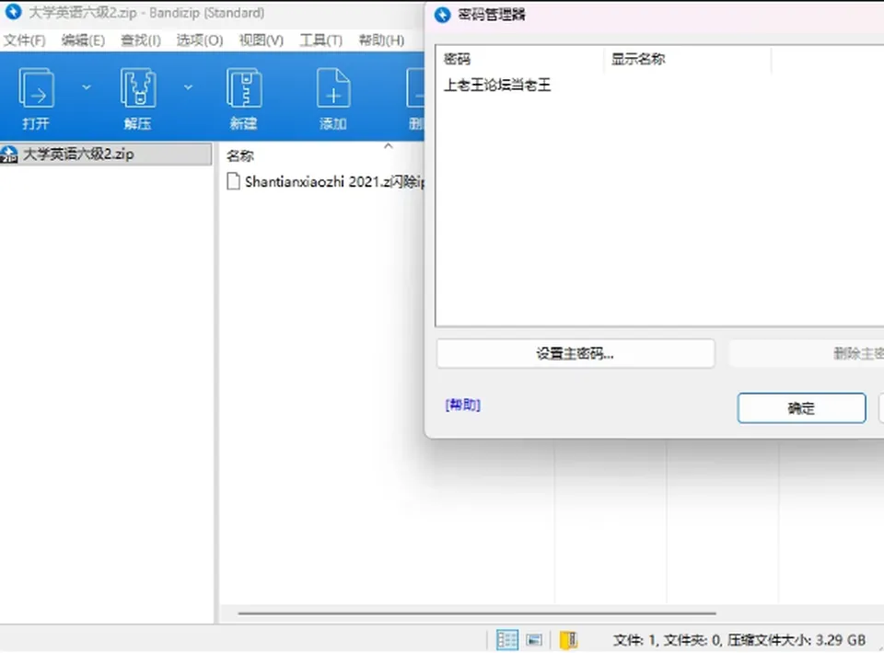Click the 密码管理器 dialog title icon
This screenshot has height=653, width=884.
click(x=443, y=15)
